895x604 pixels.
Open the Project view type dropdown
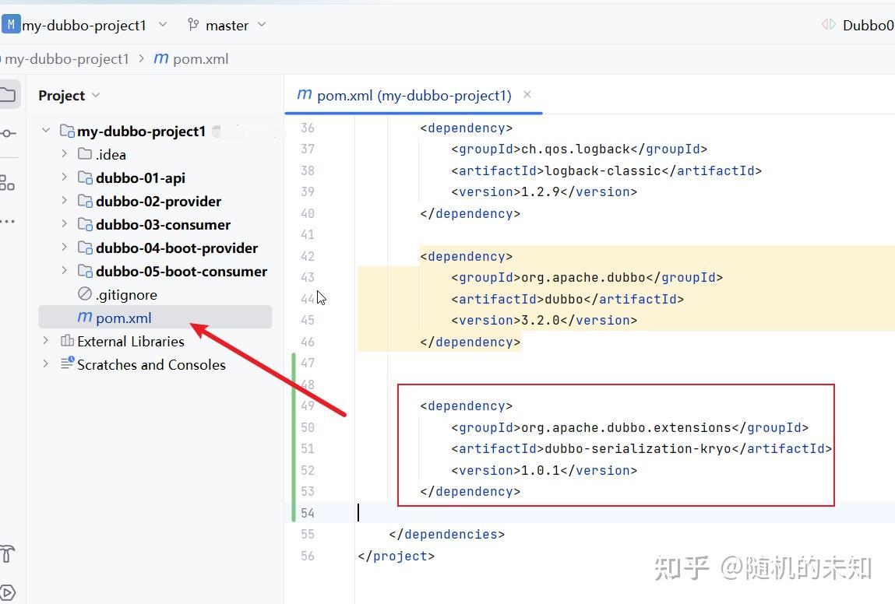(x=96, y=95)
